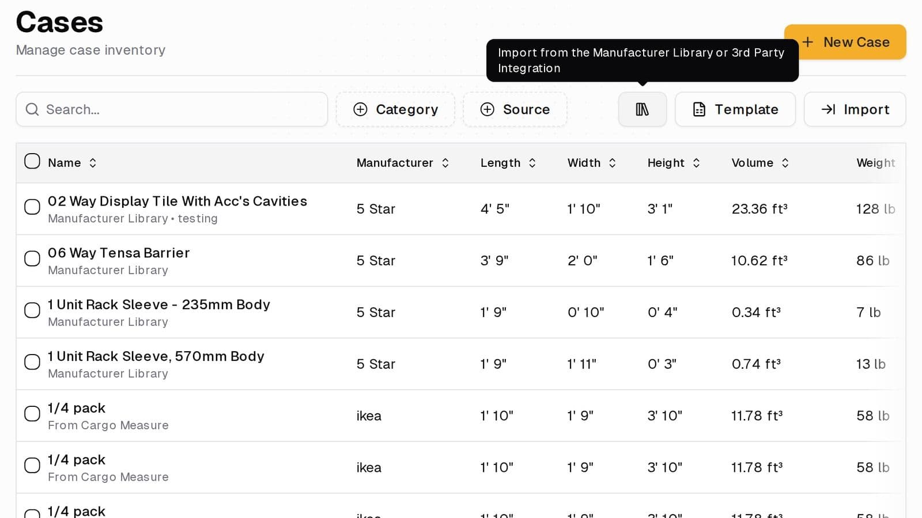
Task: Sort by Length using its sort arrows
Action: tap(532, 163)
